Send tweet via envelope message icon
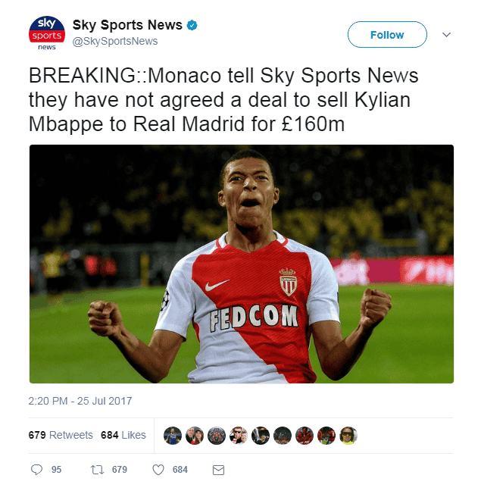 tap(218, 470)
